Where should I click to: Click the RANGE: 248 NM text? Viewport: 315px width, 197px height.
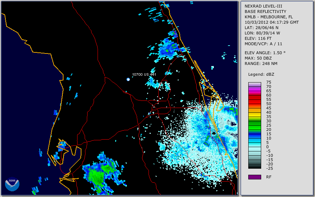coord(261,64)
